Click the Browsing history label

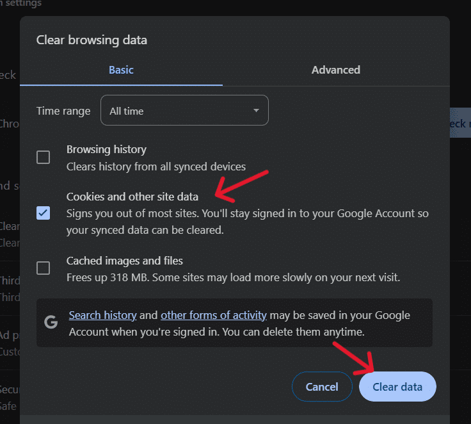pyautogui.click(x=106, y=149)
